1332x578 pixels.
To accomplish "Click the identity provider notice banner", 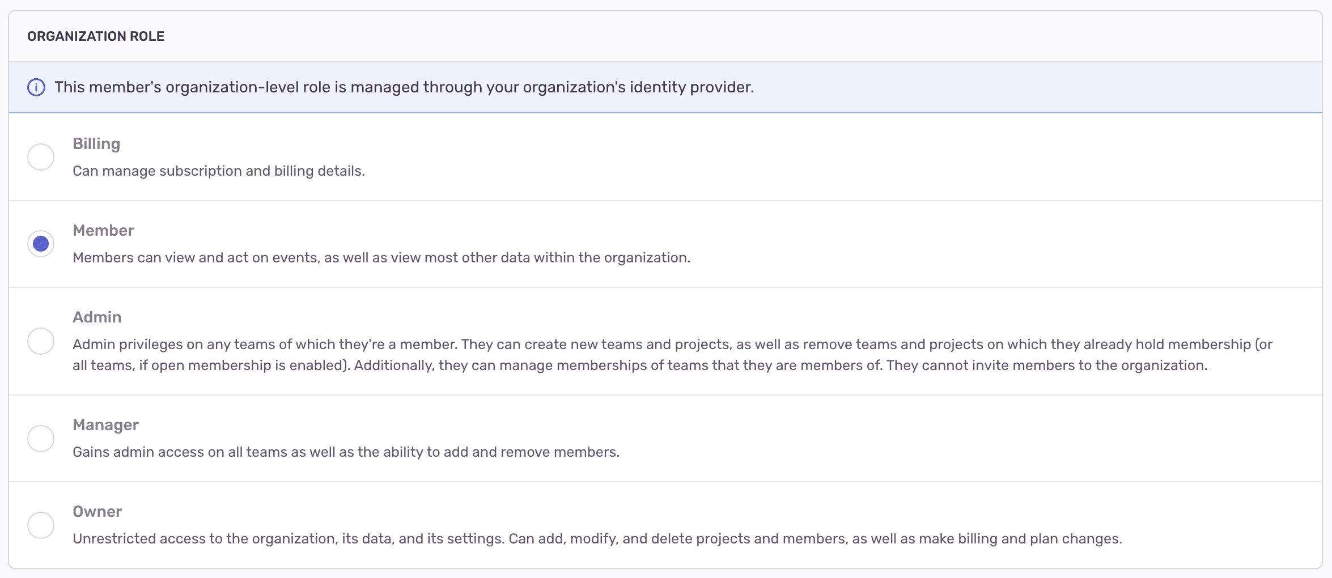I will point(666,87).
